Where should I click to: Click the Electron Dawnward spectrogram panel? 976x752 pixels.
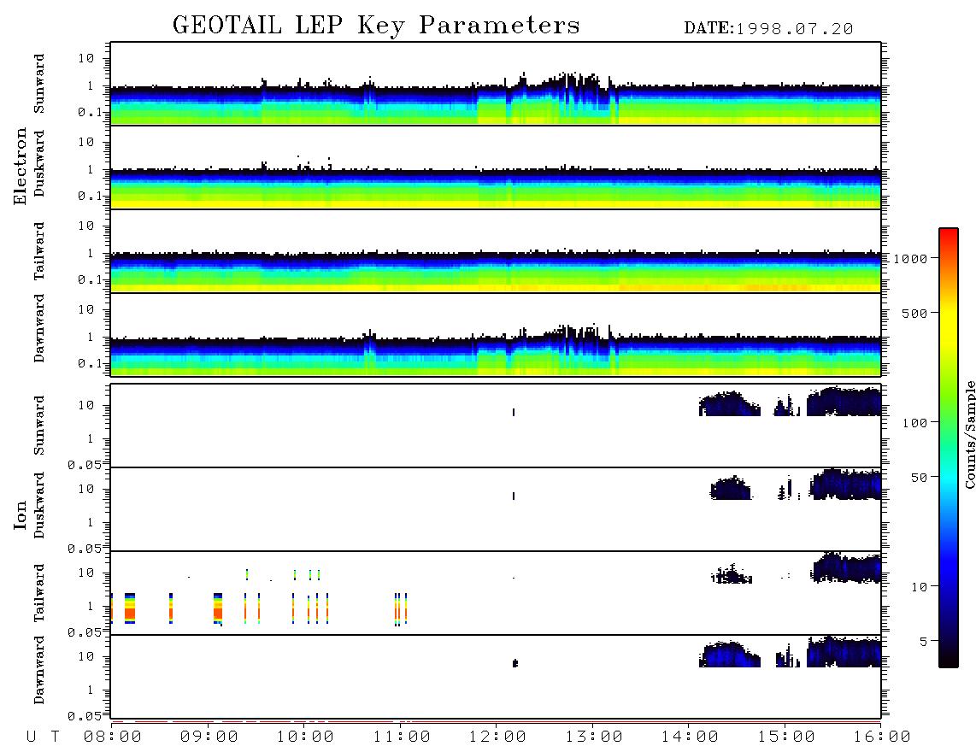tap(496, 335)
